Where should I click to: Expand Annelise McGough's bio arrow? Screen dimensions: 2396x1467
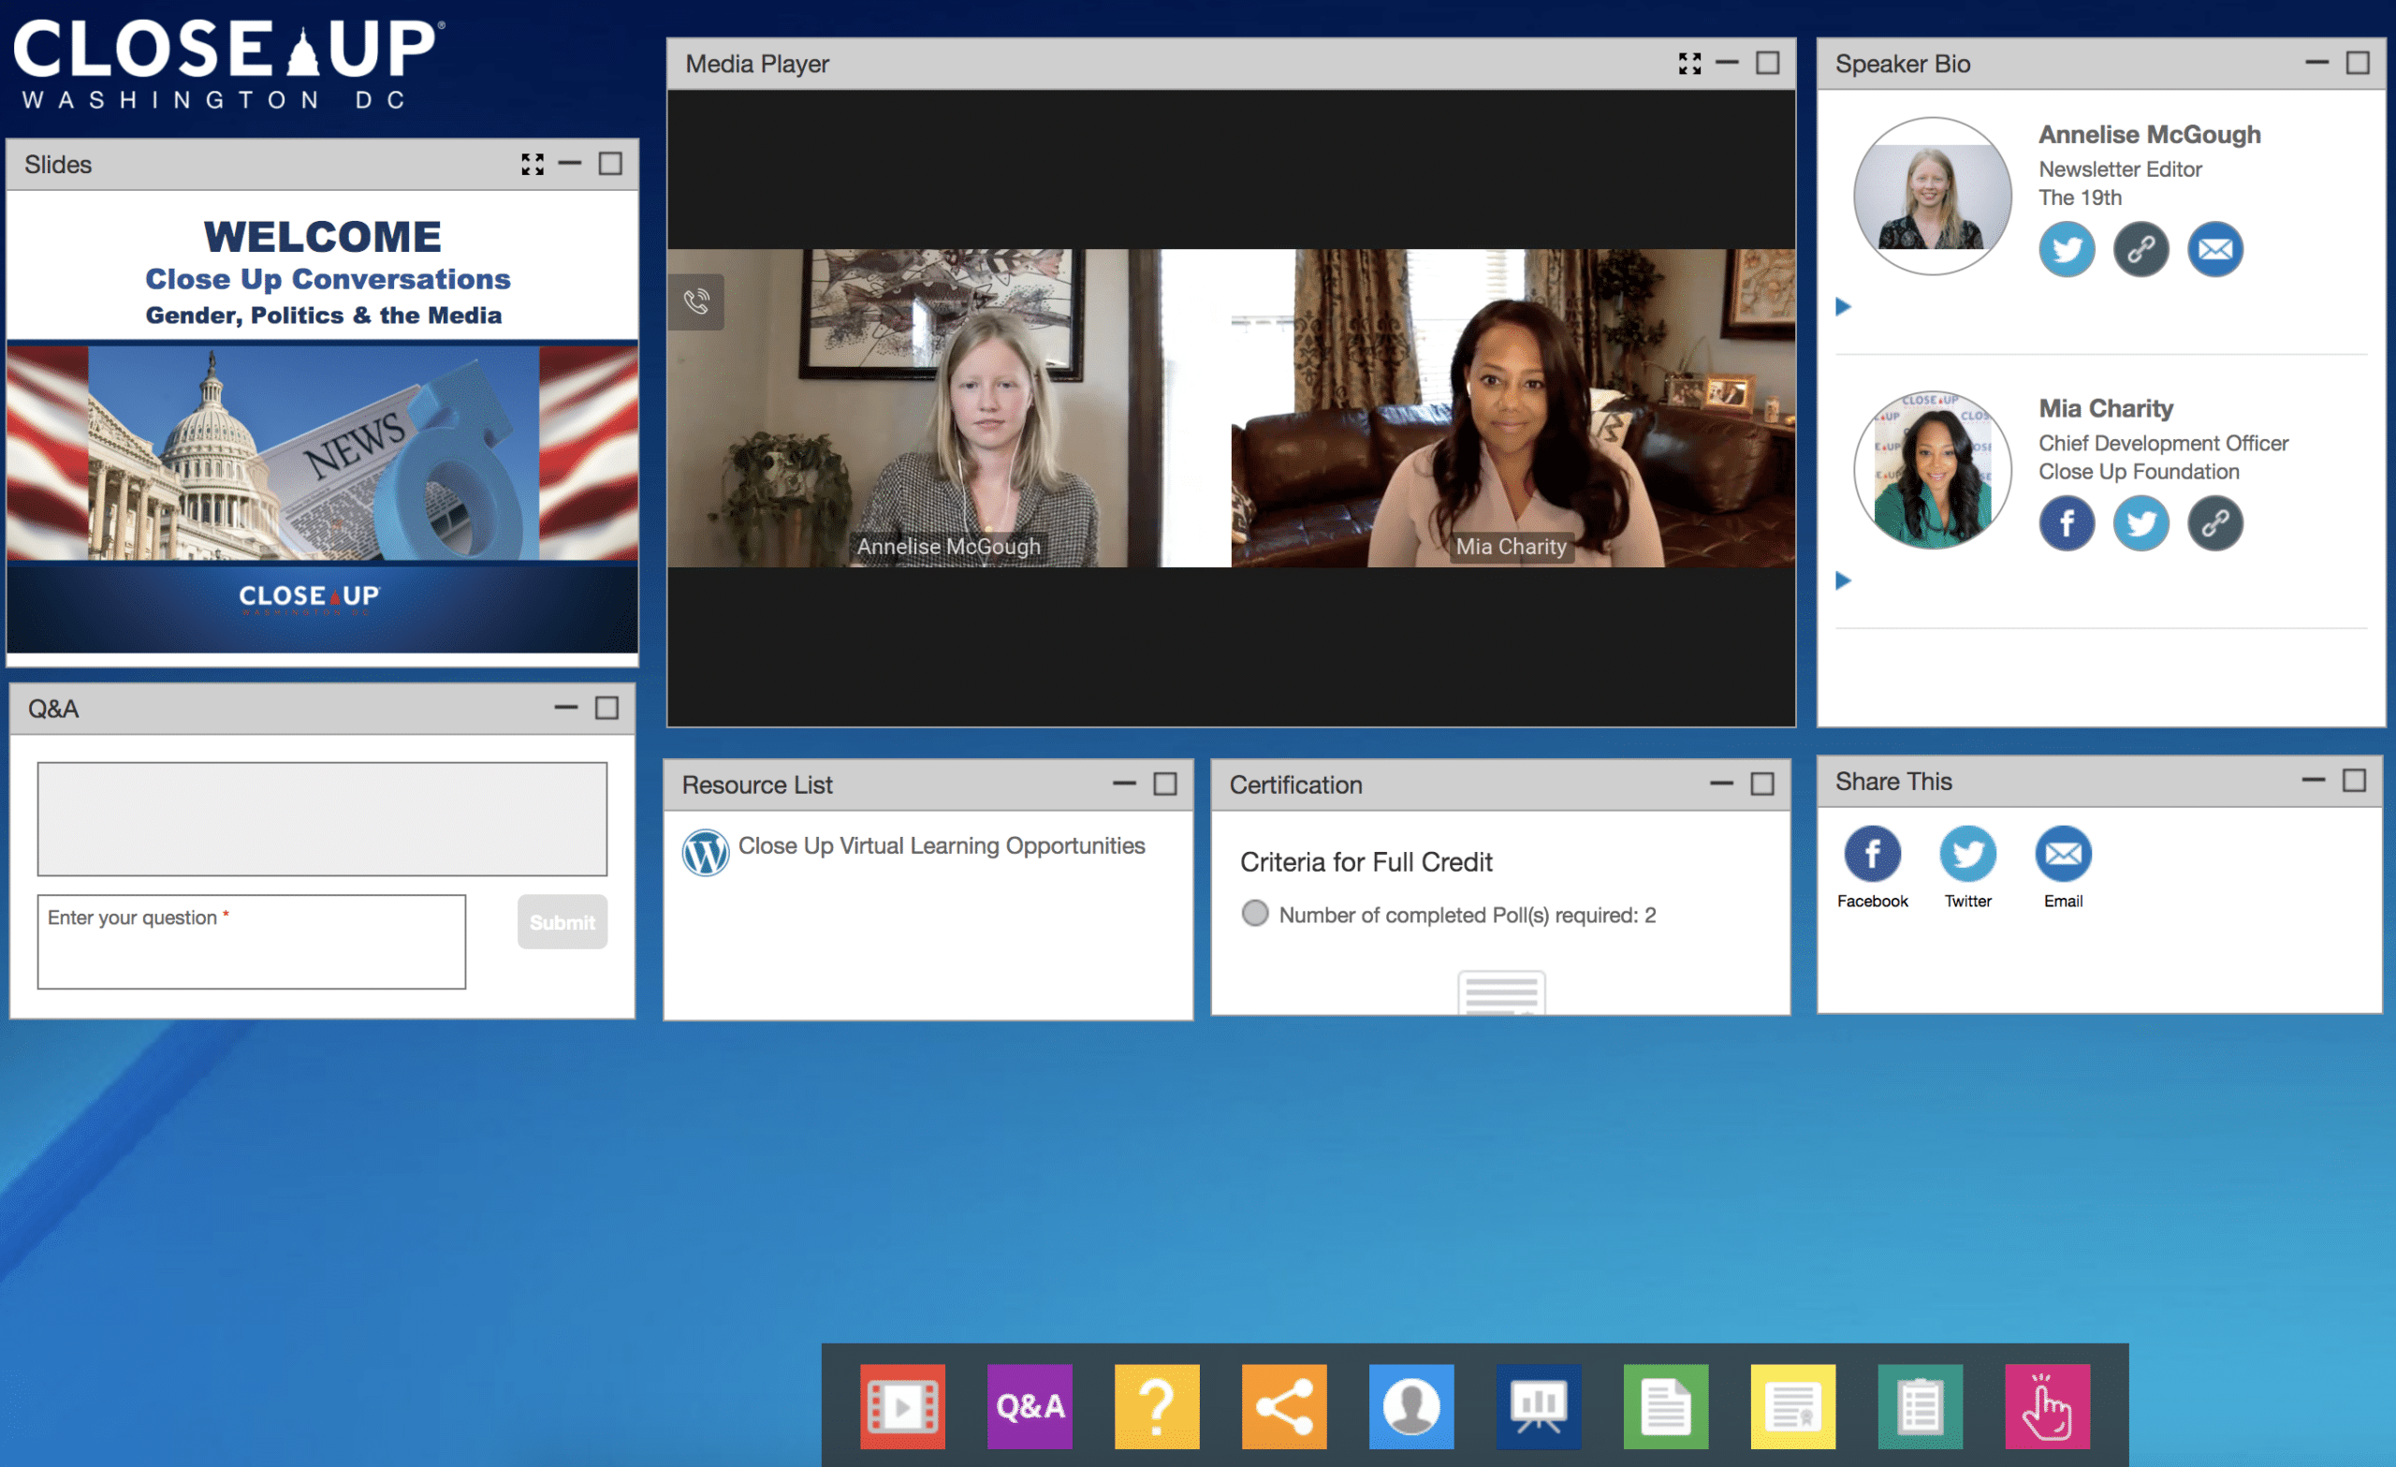click(x=1843, y=307)
